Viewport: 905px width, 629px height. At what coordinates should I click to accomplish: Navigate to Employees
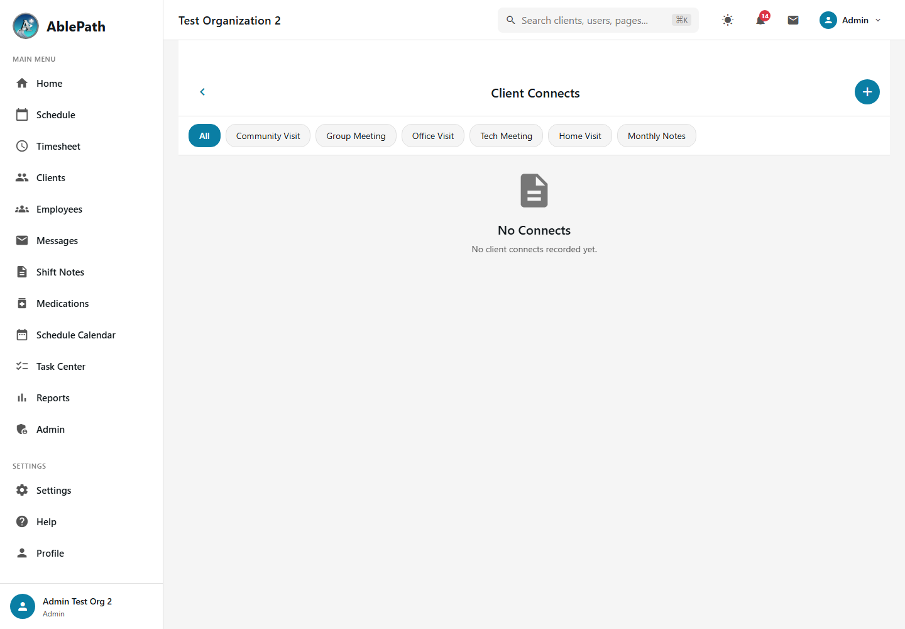81,209
